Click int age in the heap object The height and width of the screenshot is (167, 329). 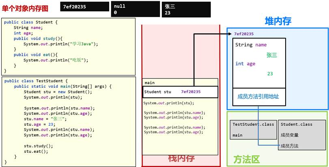[x=245, y=64]
